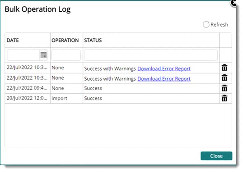The image size is (243, 172).
Task: Select the Import operation cell
Action: coord(59,98)
